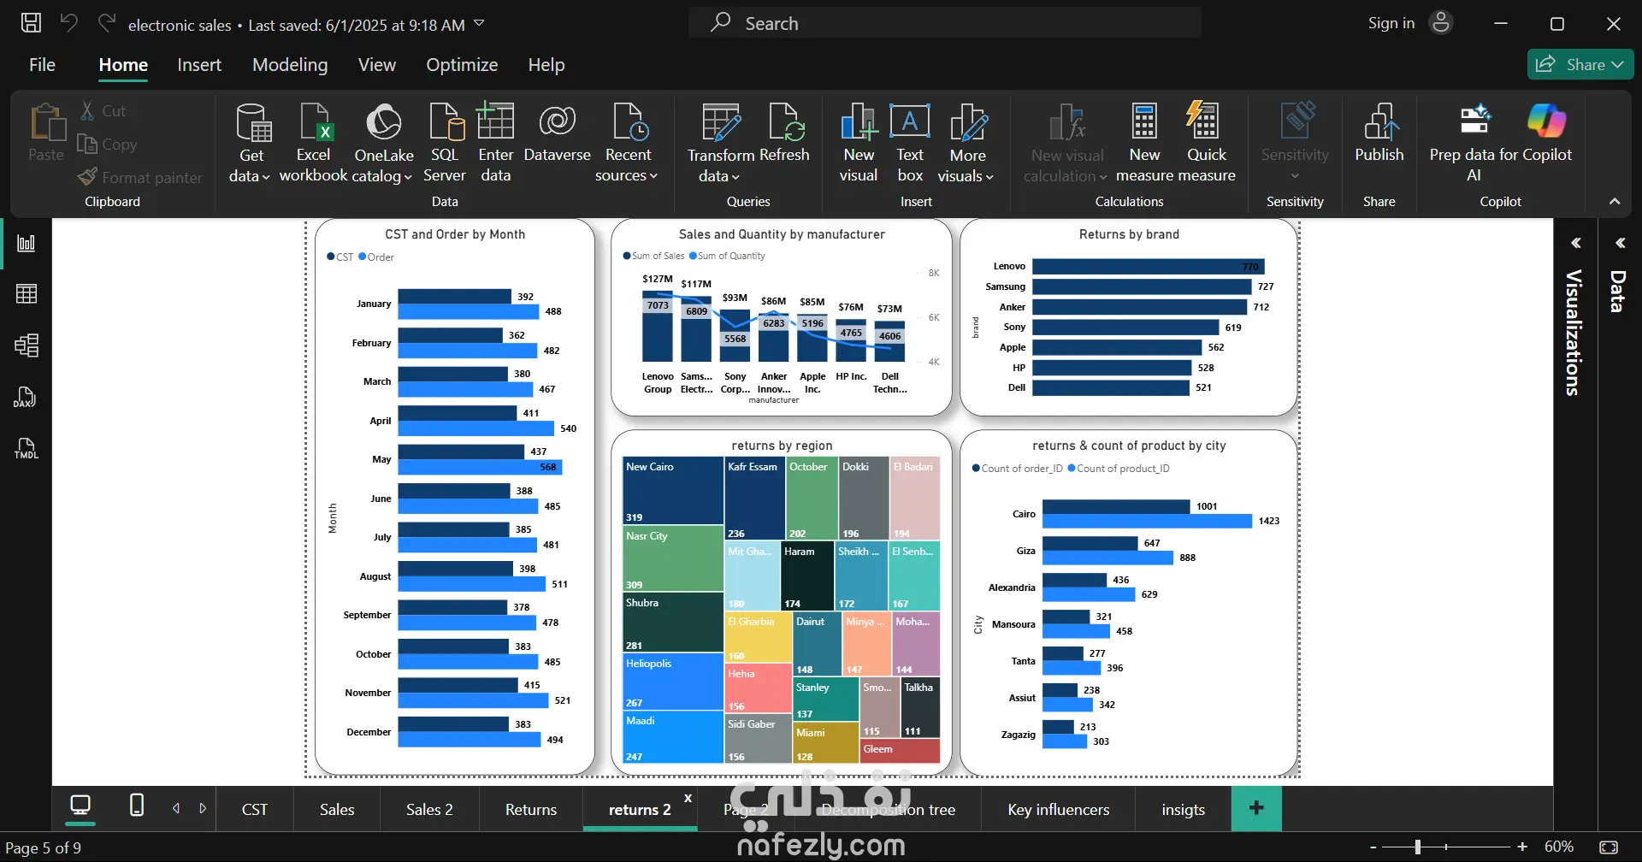Open Get data sources

point(251,142)
